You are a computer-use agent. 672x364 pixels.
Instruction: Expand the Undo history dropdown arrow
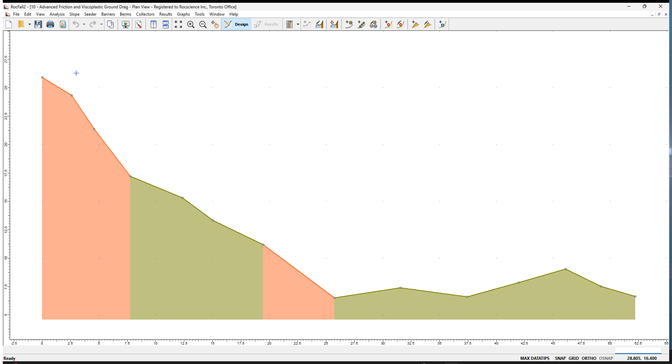(x=84, y=24)
